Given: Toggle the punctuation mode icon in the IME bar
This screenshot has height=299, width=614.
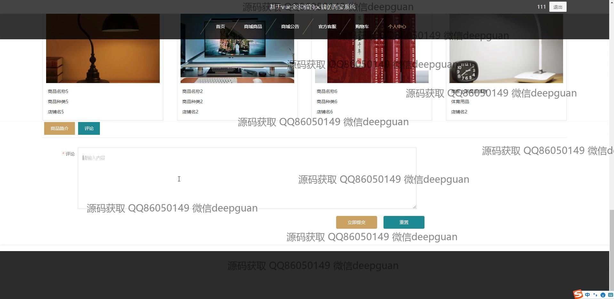Looking at the screenshot, I should click(595, 295).
